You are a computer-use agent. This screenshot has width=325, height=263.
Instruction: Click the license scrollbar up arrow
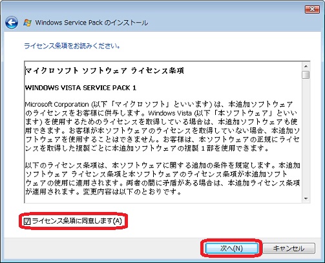pos(306,66)
